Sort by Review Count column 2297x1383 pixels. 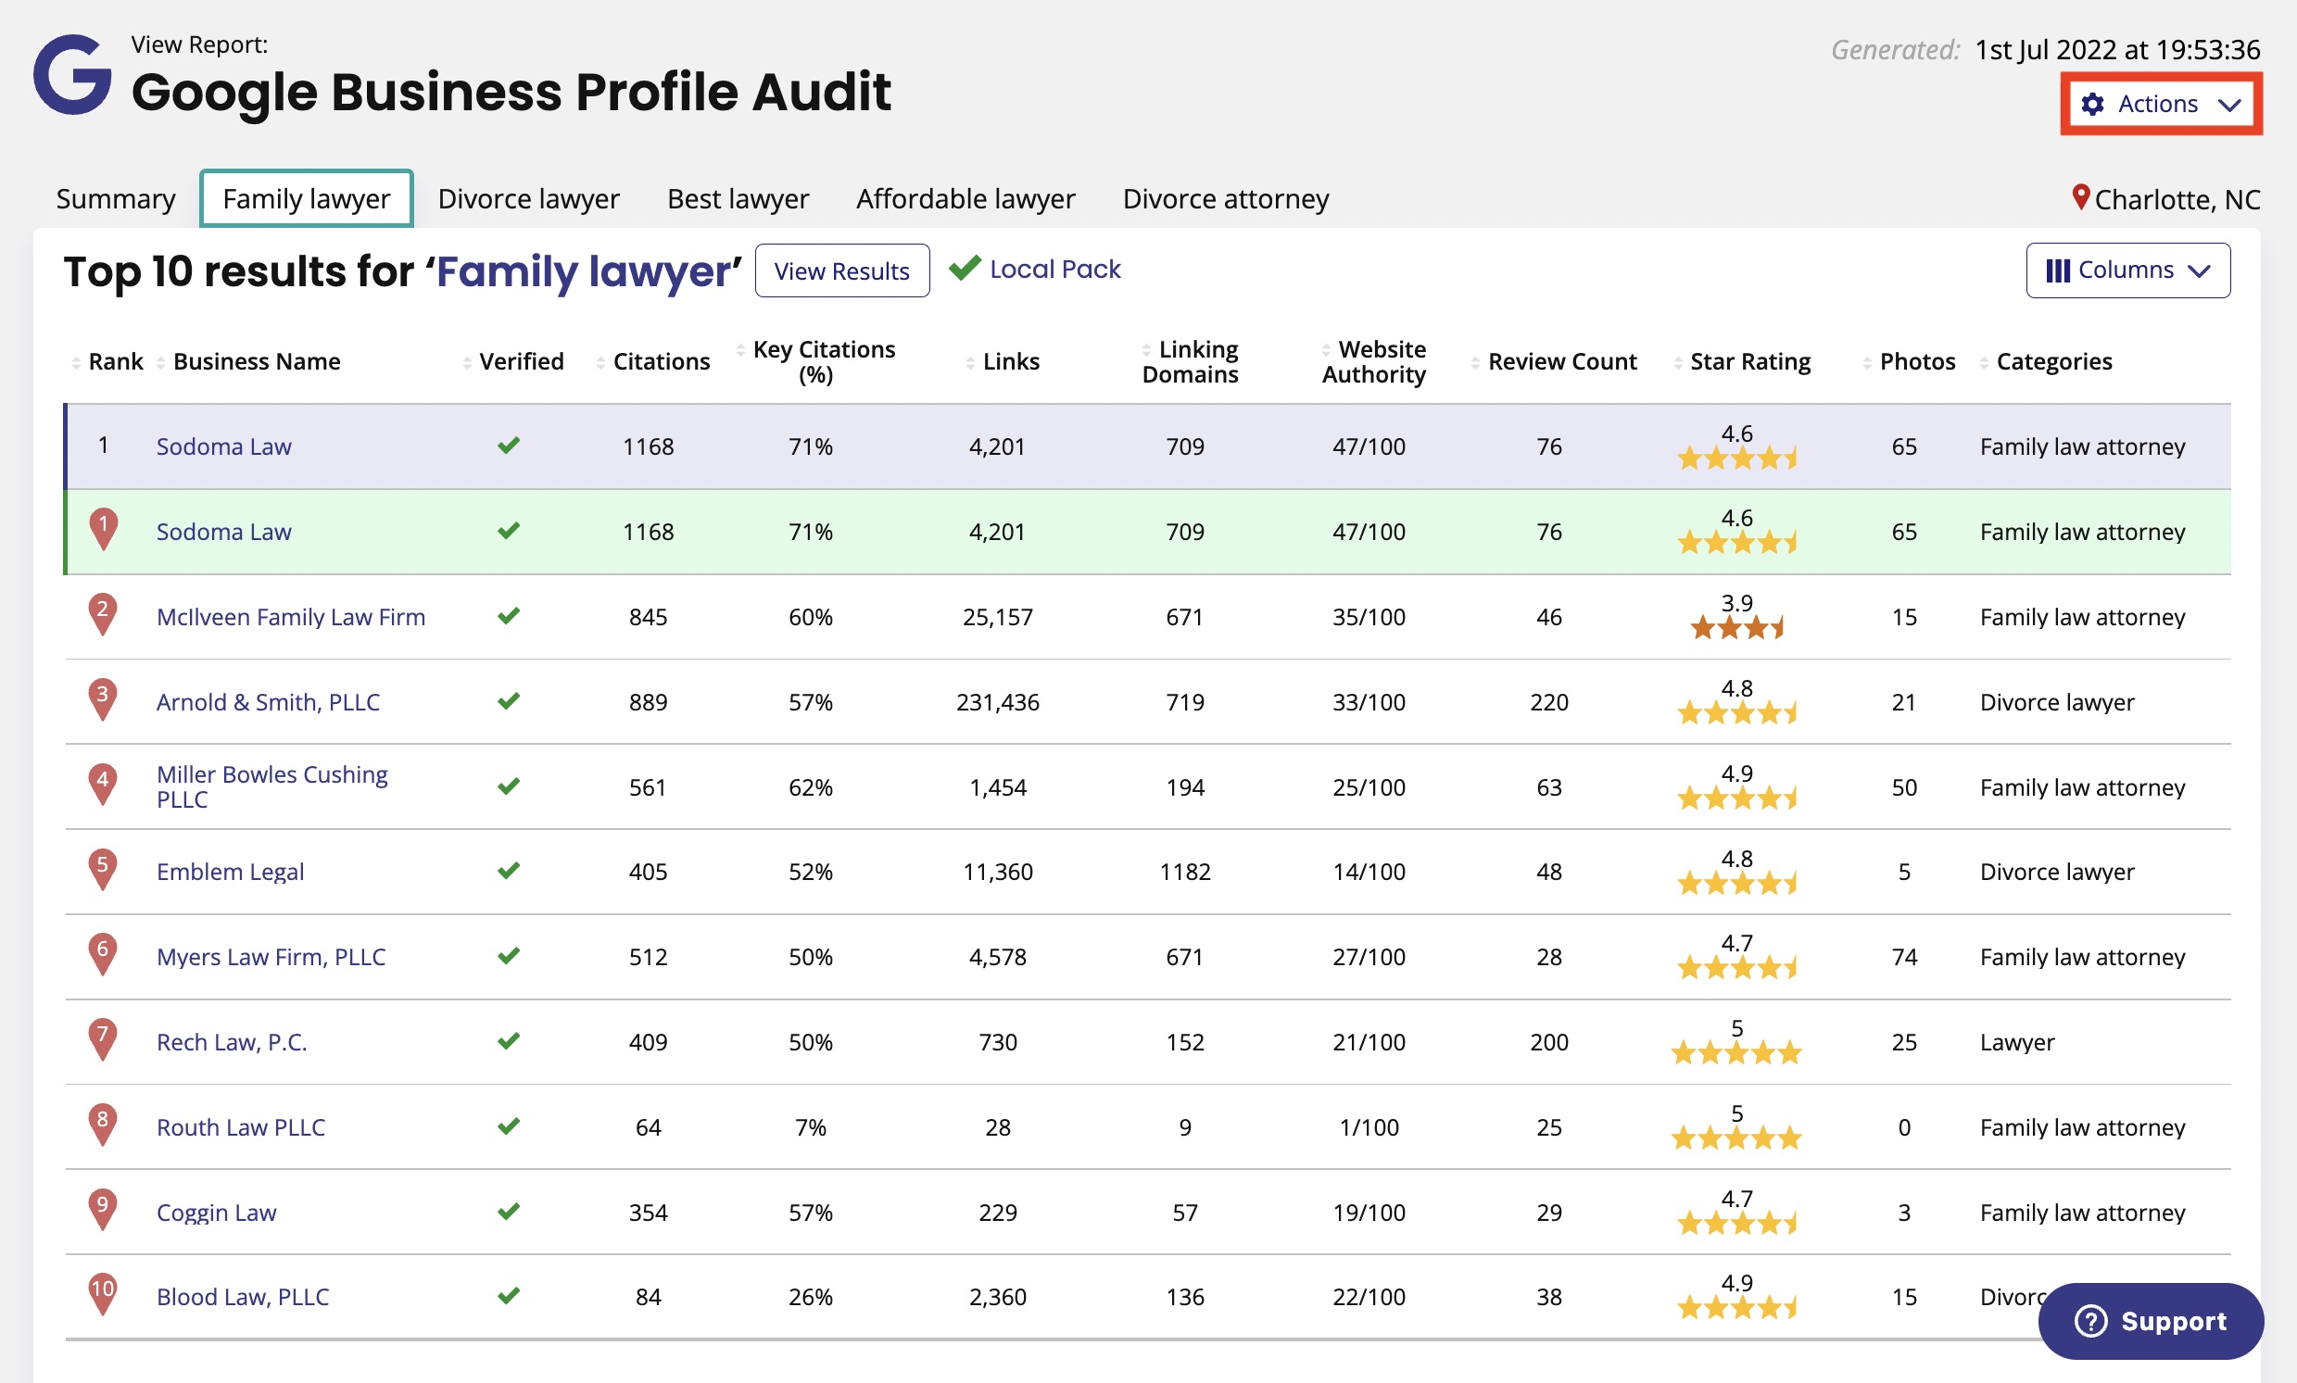pos(1554,361)
